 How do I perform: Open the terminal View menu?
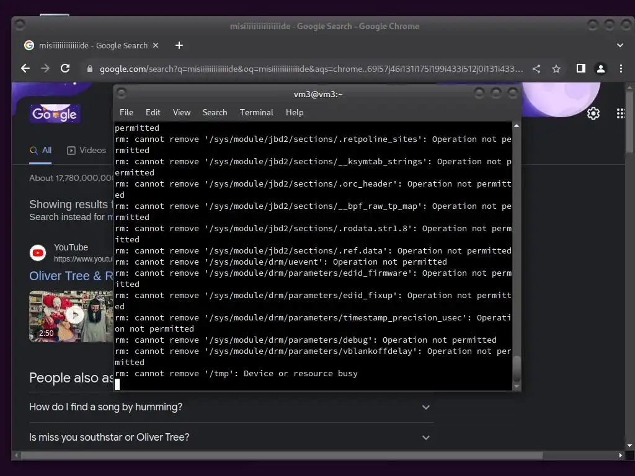pyautogui.click(x=182, y=113)
